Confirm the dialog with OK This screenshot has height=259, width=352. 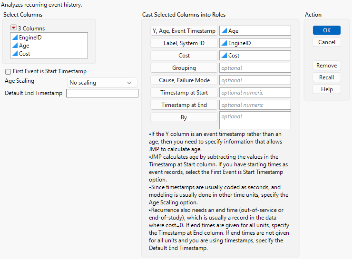[x=326, y=30]
